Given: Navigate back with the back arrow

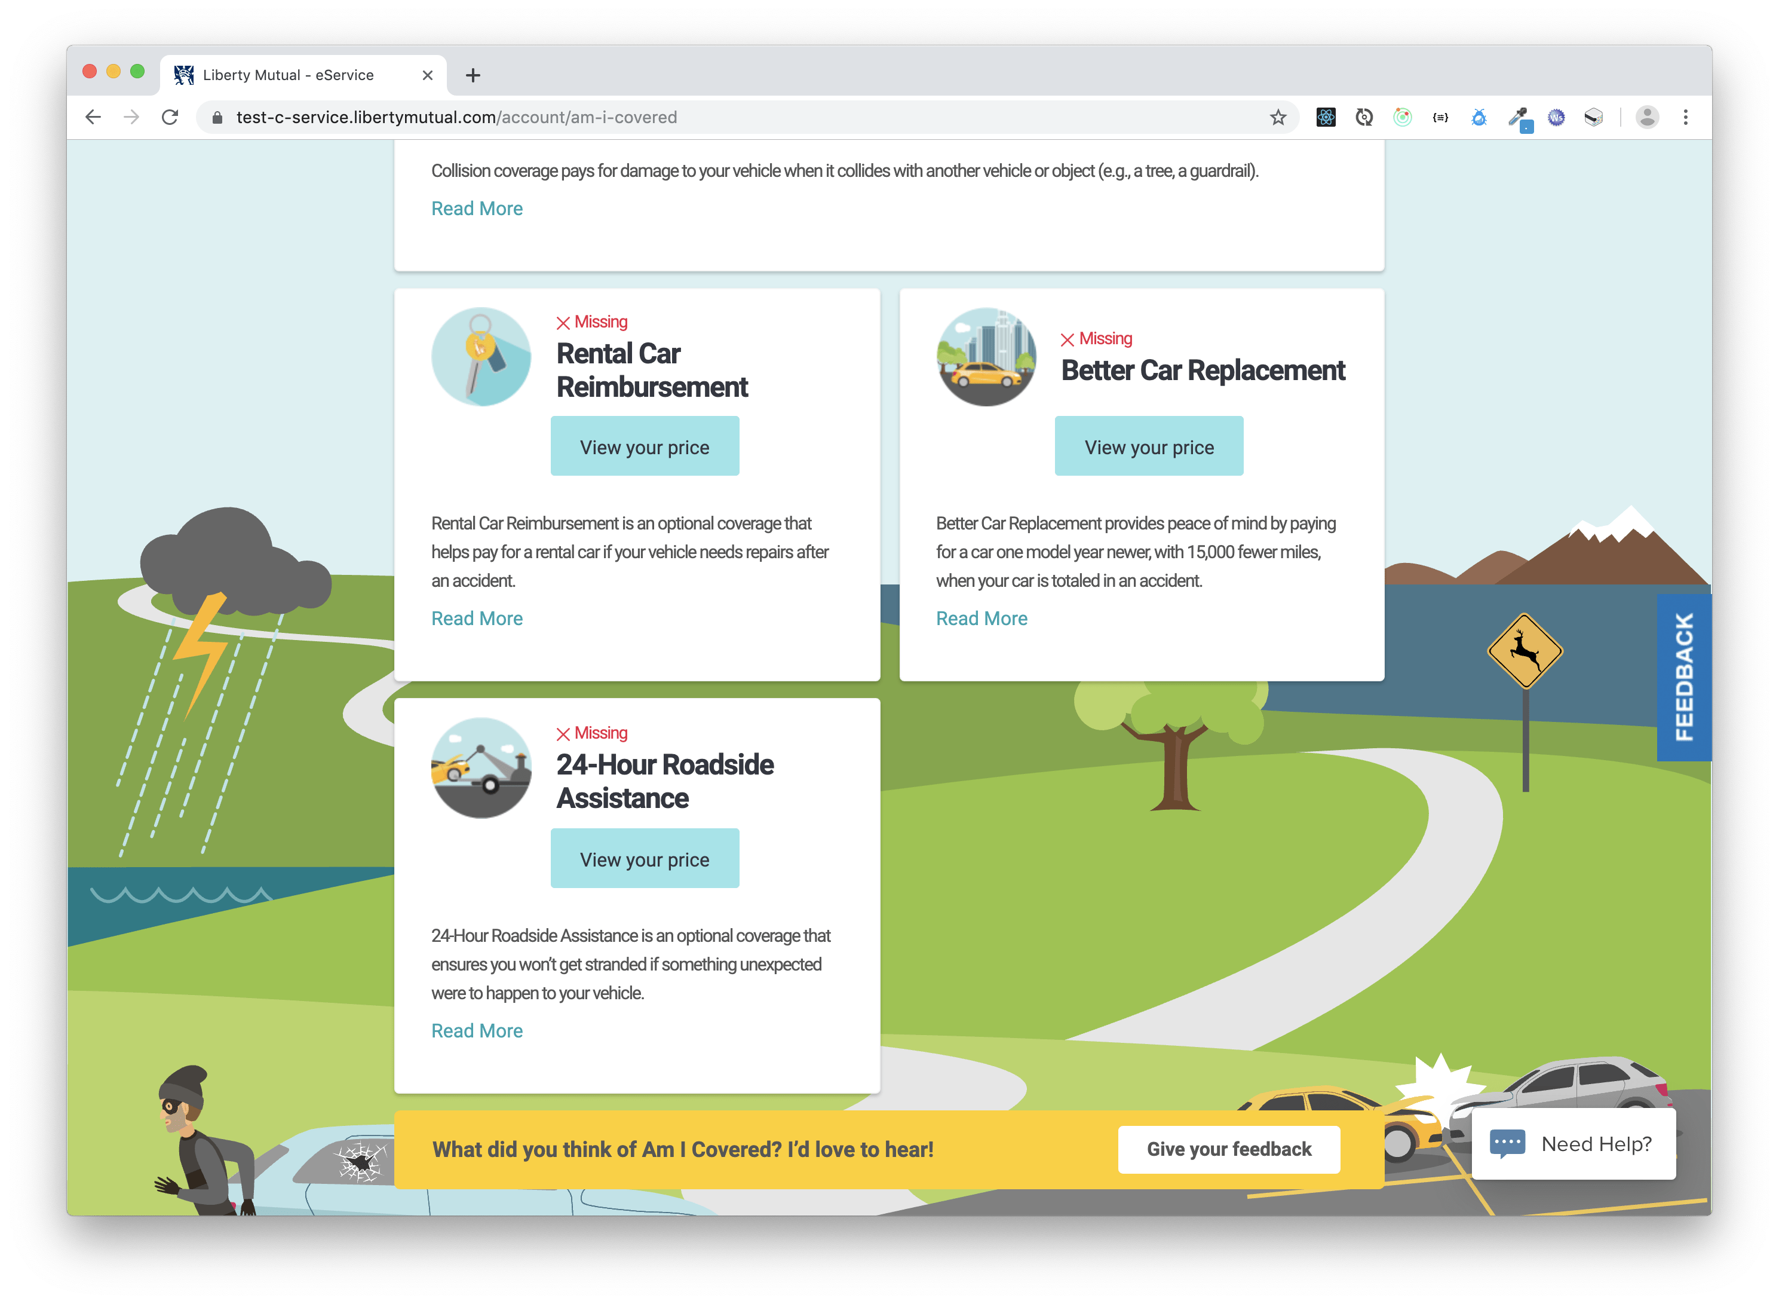Looking at the screenshot, I should point(94,117).
